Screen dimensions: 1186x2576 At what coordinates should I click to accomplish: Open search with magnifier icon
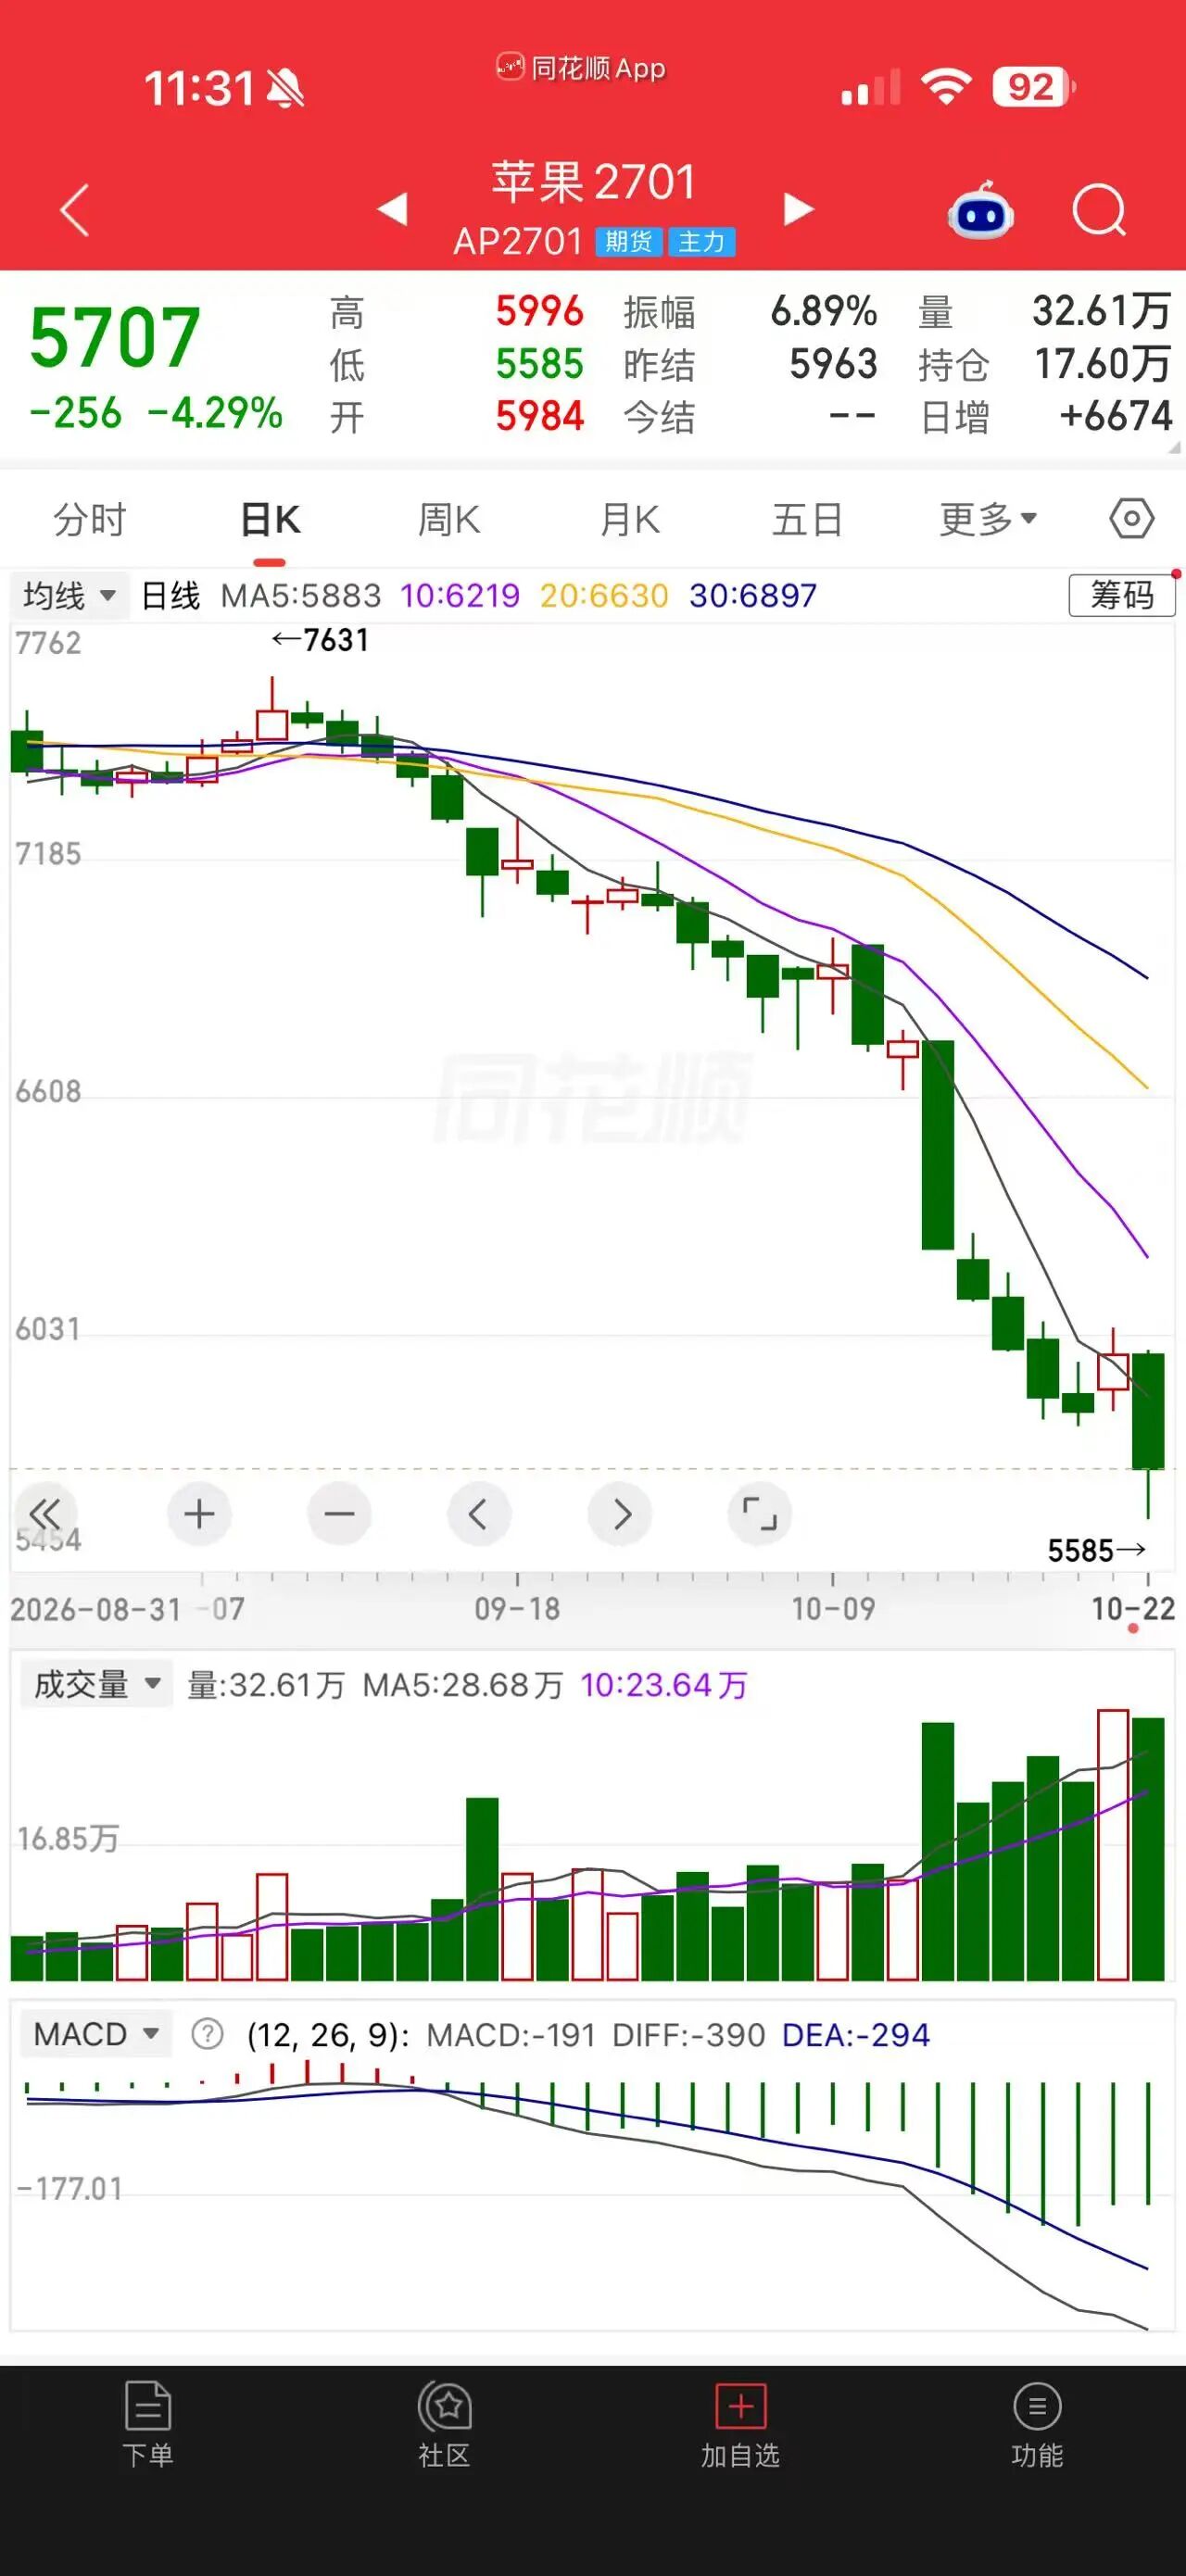coord(1099,211)
